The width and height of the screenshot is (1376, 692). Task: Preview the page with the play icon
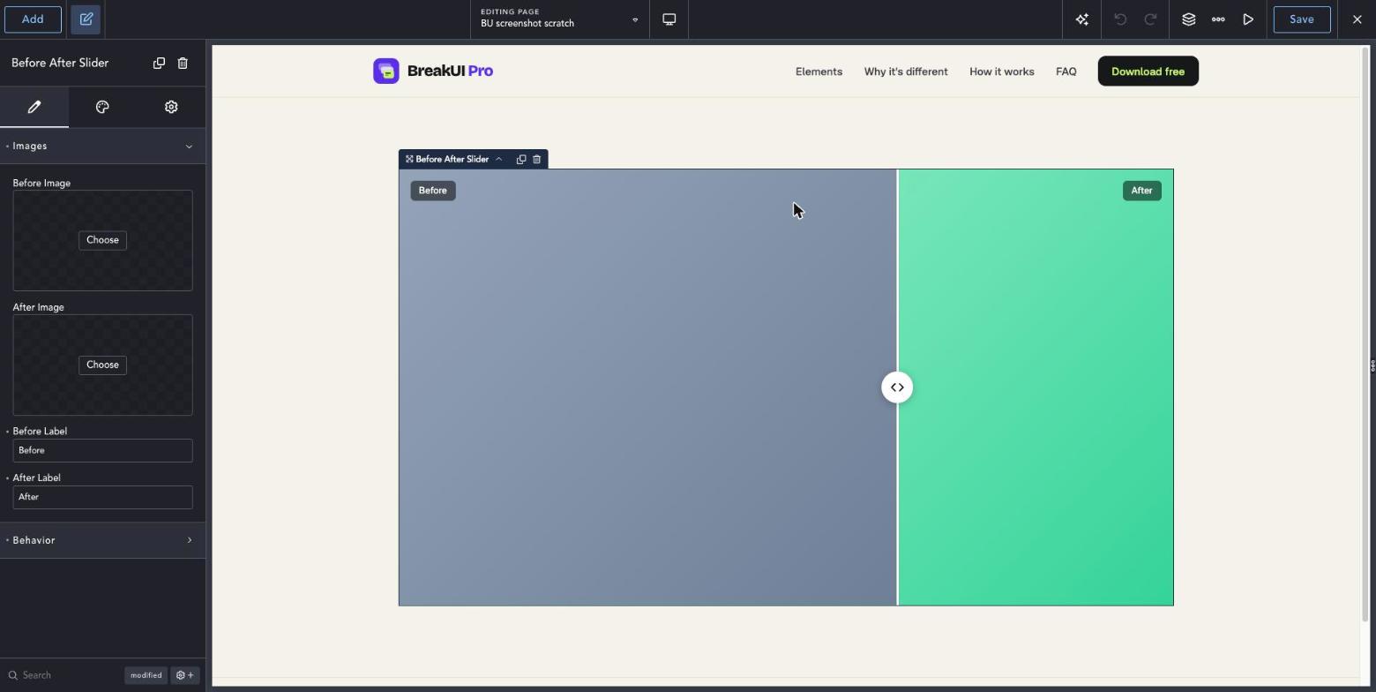(x=1248, y=19)
